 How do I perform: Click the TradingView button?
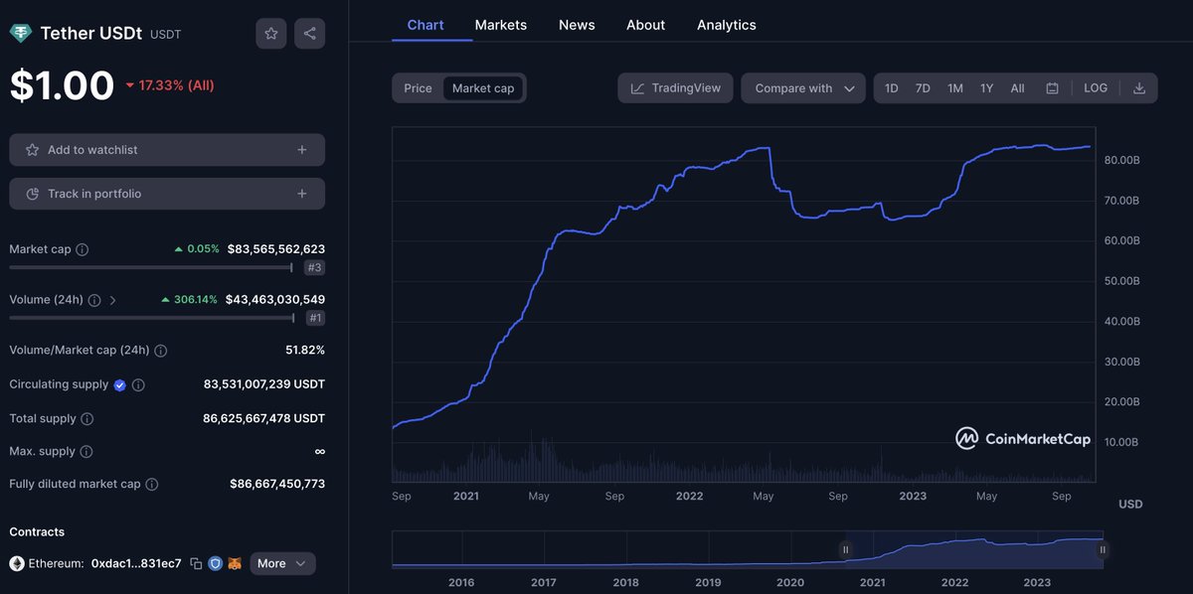[676, 88]
